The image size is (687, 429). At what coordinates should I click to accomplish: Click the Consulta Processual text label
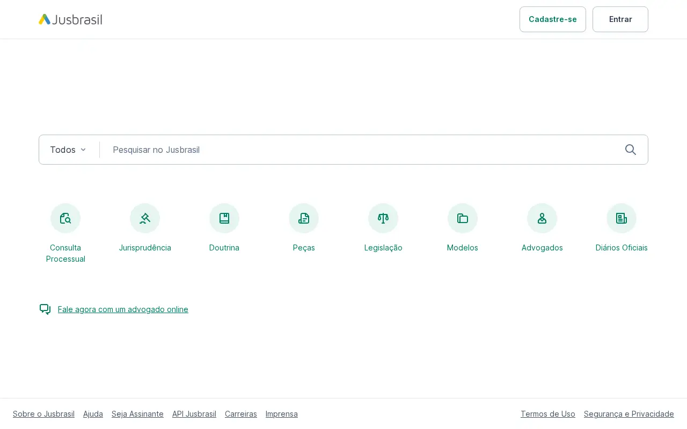point(65,253)
